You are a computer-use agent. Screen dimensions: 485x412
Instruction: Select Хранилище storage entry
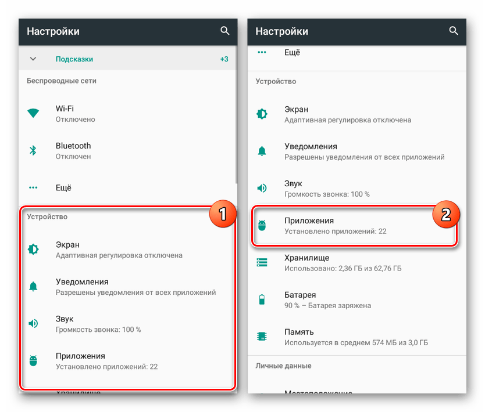(x=357, y=263)
